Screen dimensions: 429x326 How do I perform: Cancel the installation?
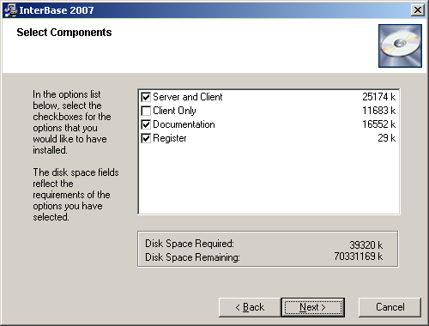coord(390,307)
